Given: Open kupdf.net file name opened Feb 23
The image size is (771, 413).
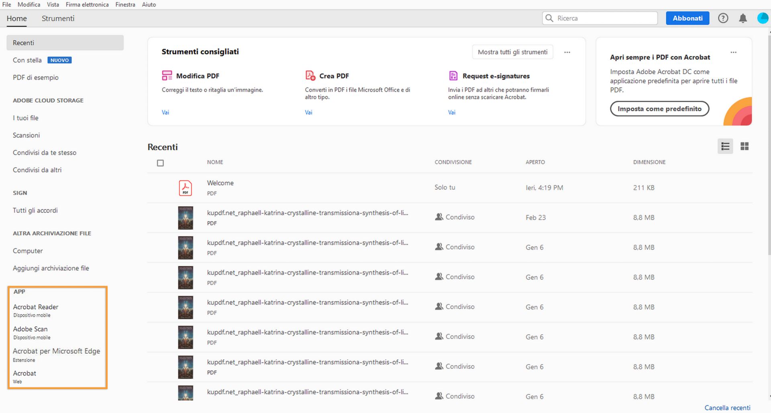Looking at the screenshot, I should (308, 213).
